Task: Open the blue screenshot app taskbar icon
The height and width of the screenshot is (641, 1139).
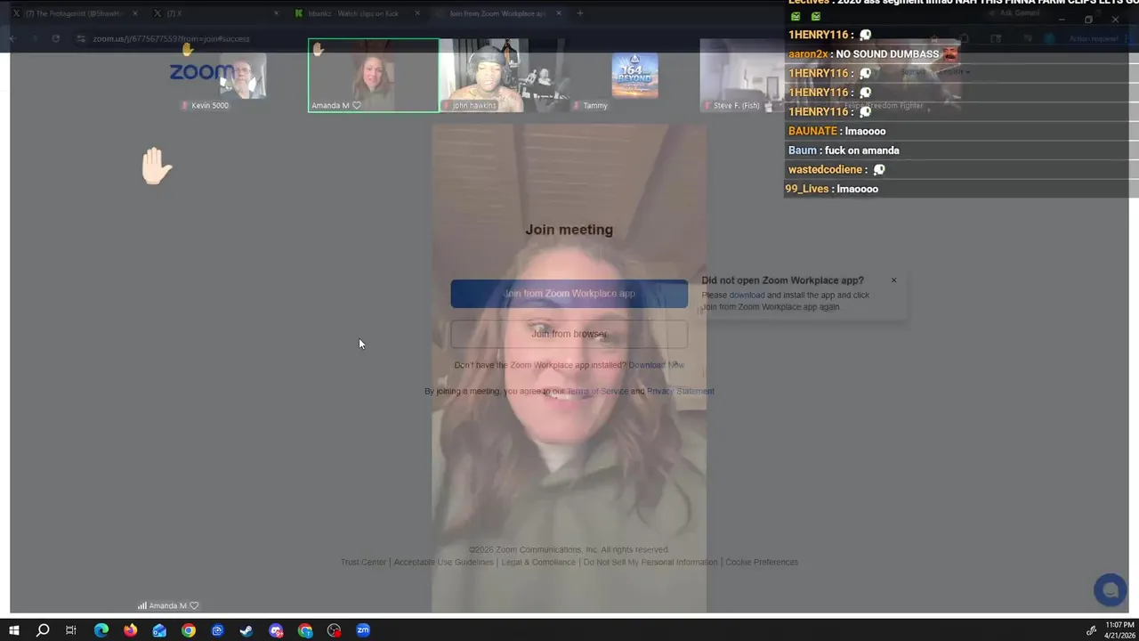Action: pyautogui.click(x=217, y=630)
